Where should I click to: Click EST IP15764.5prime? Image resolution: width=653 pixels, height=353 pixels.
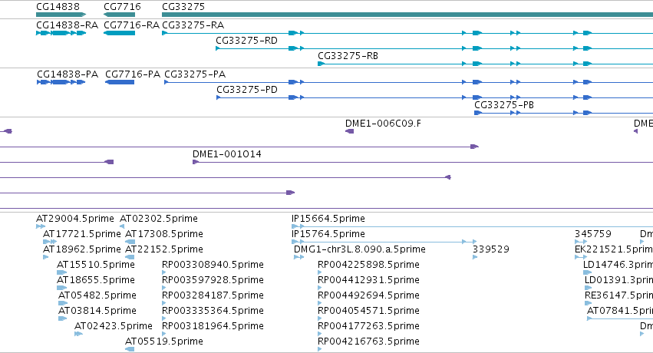coord(328,234)
